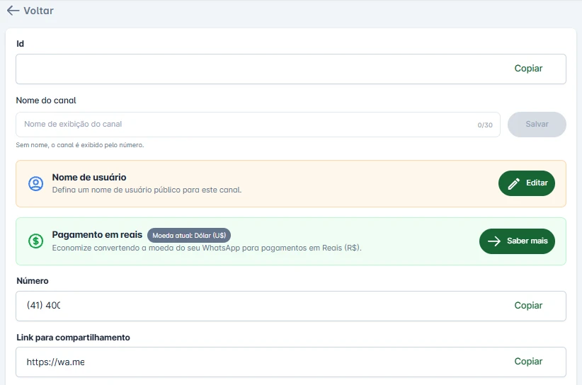
Task: Click arrow icon in Saber mais
Action: coord(494,241)
